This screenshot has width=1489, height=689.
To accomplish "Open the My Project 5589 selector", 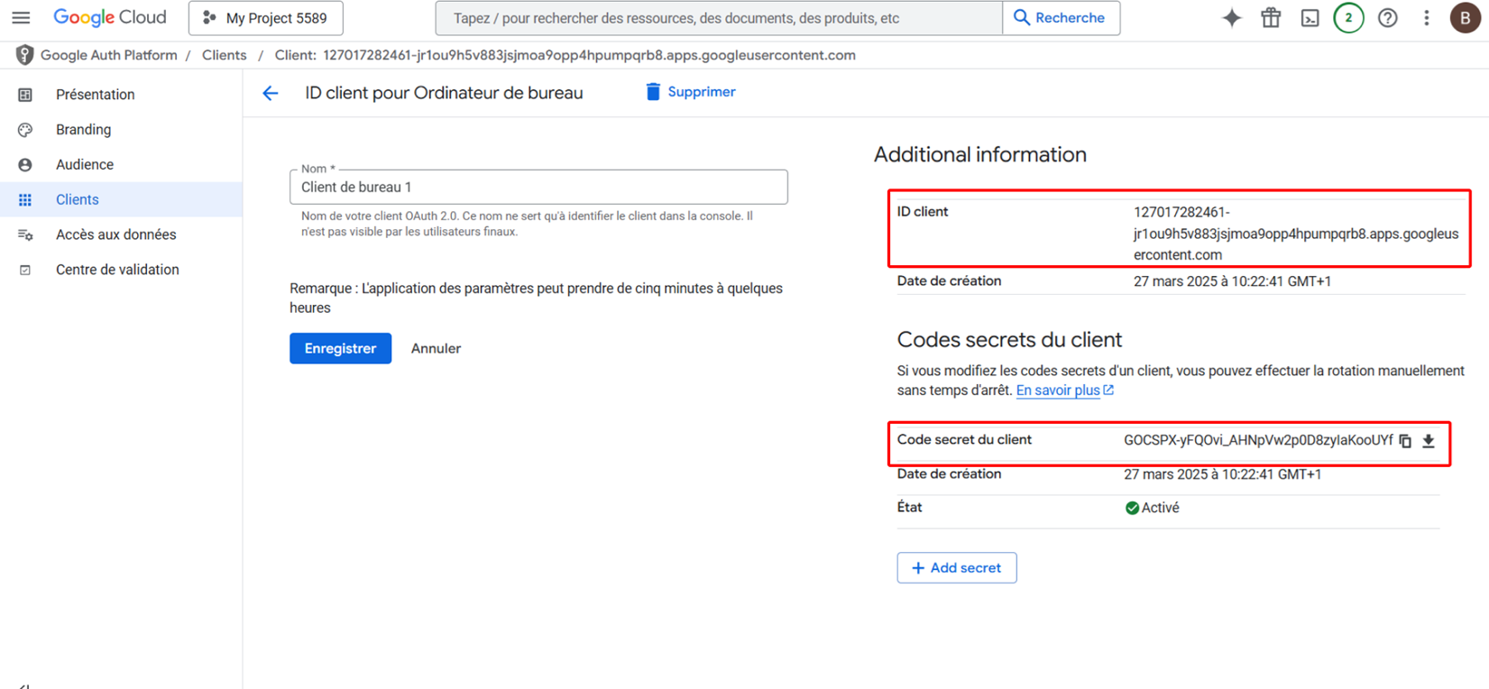I will (266, 18).
